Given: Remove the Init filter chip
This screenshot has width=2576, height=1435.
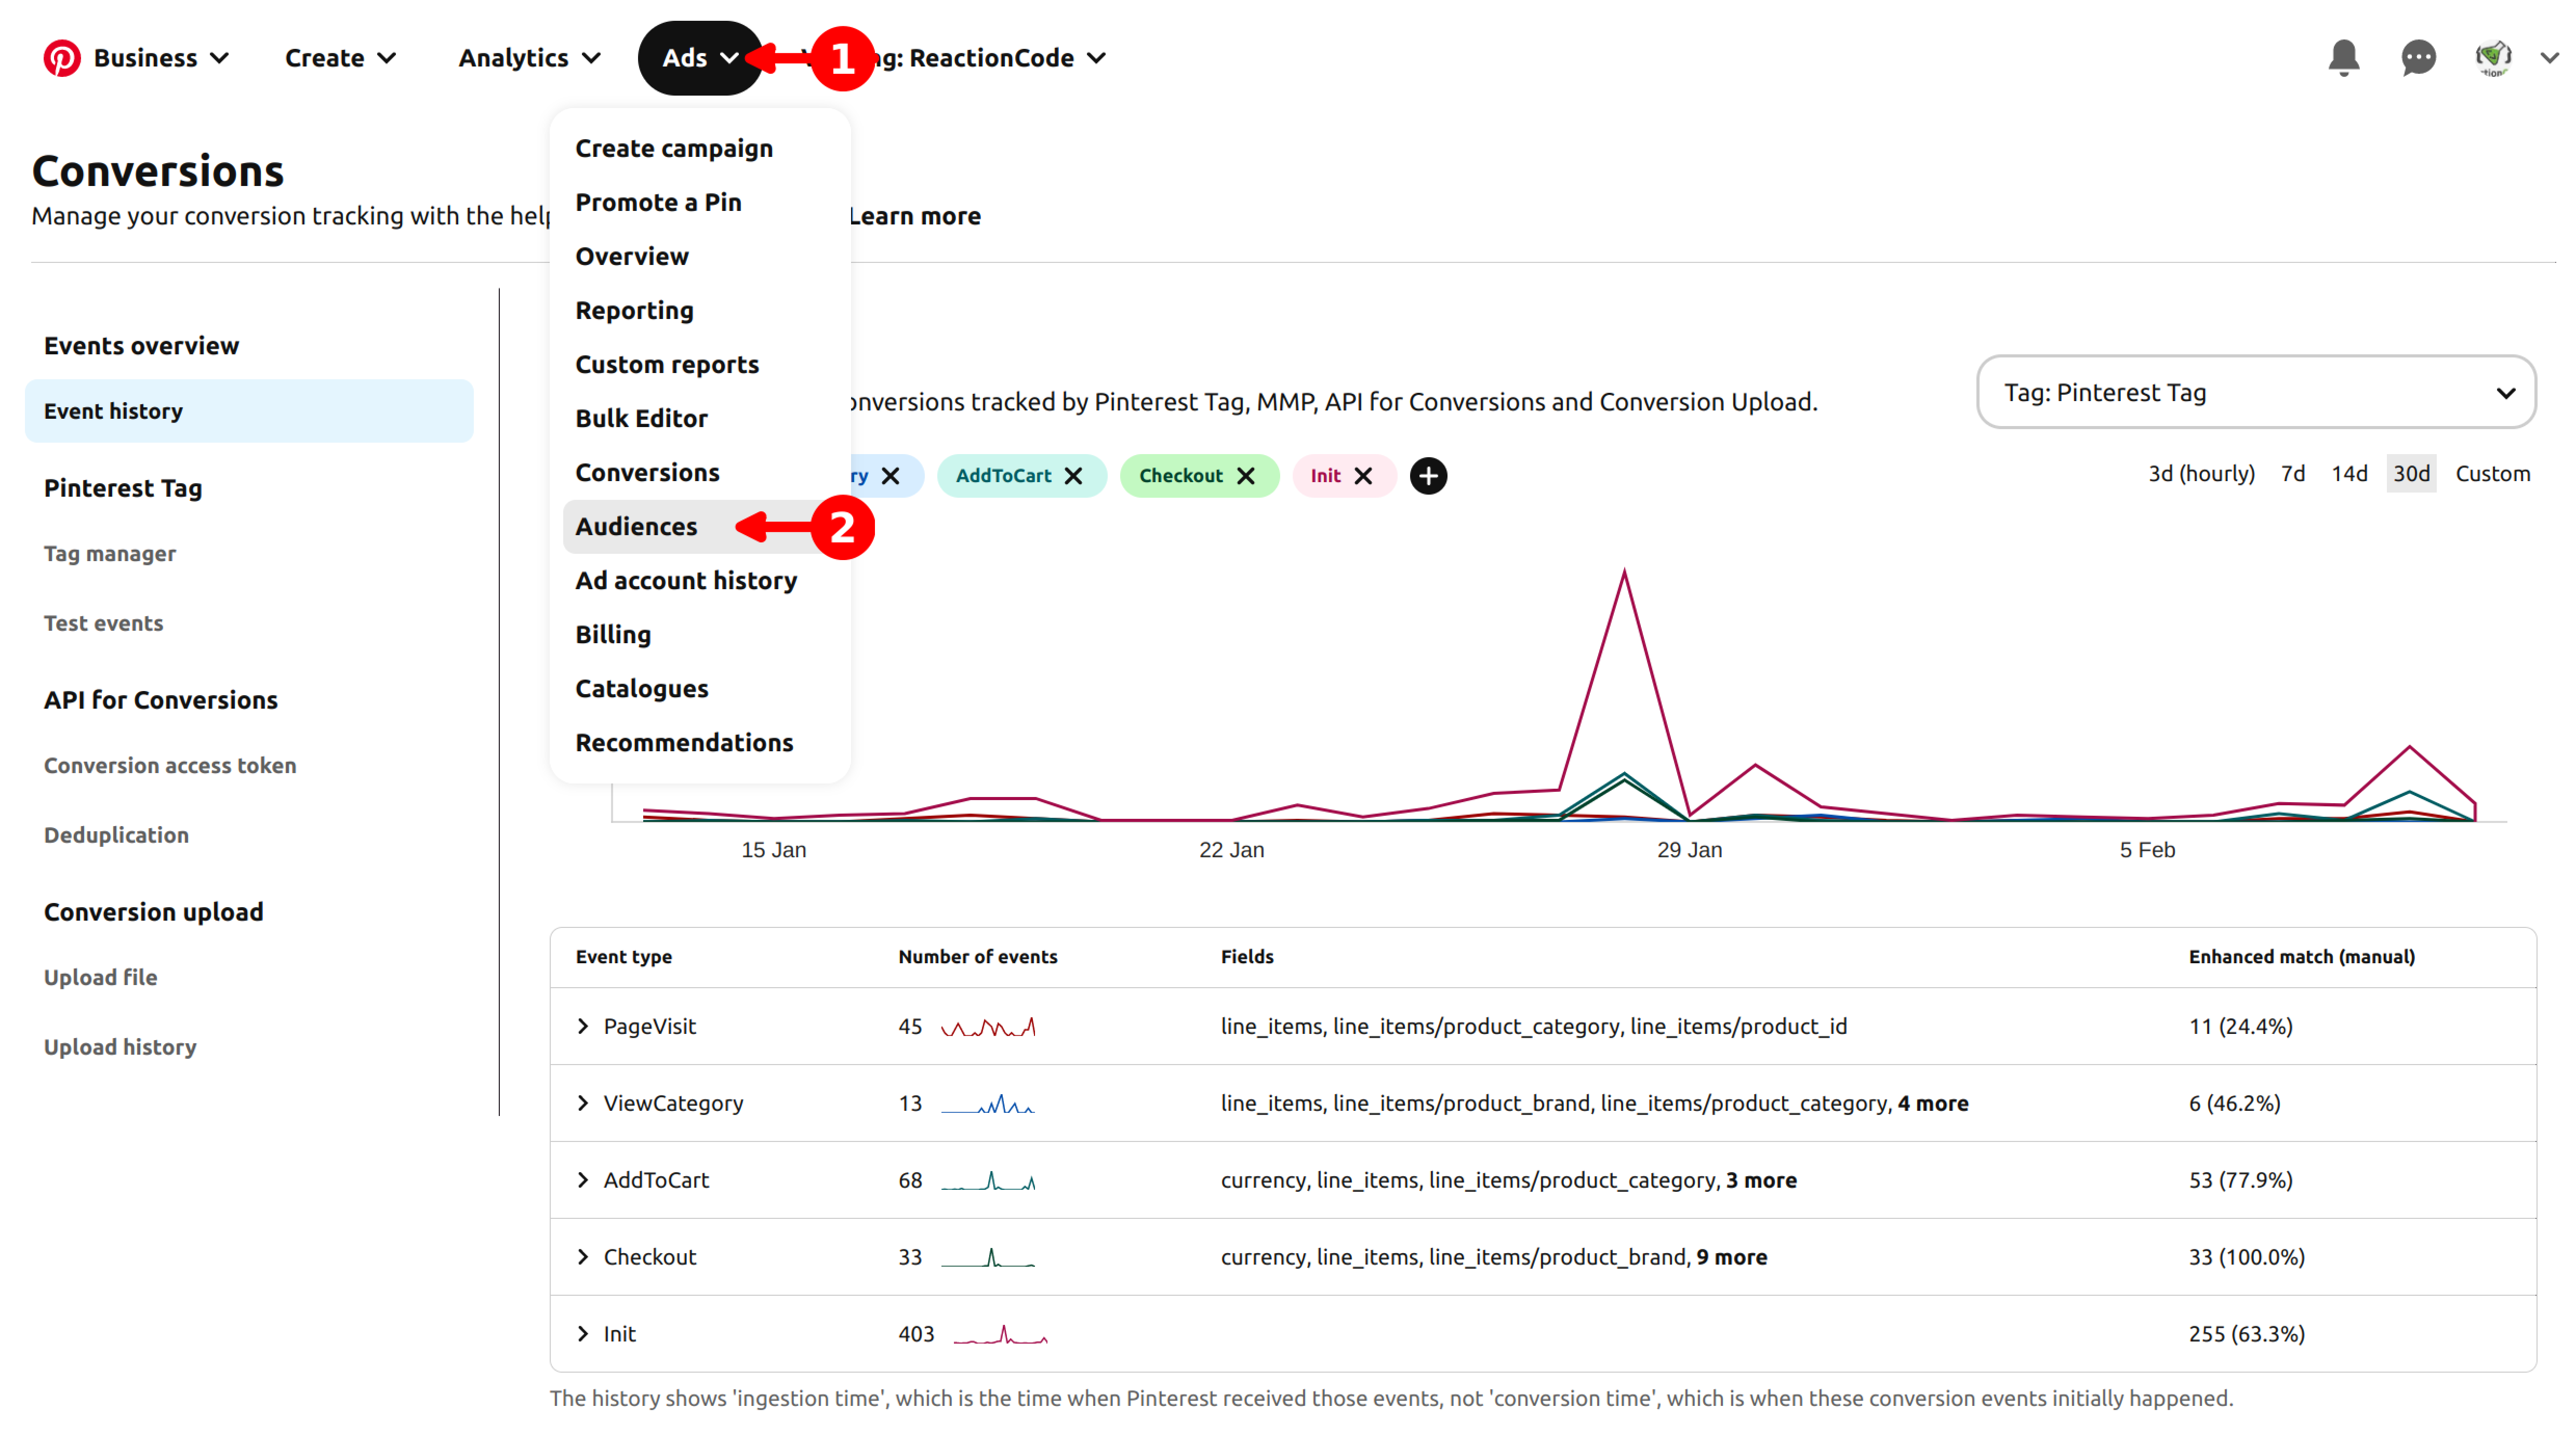Looking at the screenshot, I should click(1363, 476).
